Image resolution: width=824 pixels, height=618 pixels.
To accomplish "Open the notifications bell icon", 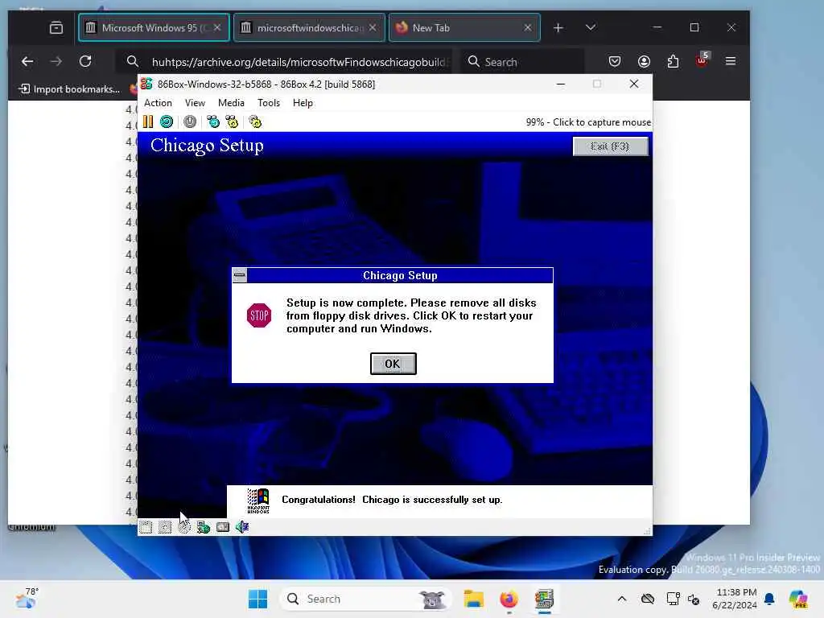I will click(x=769, y=599).
